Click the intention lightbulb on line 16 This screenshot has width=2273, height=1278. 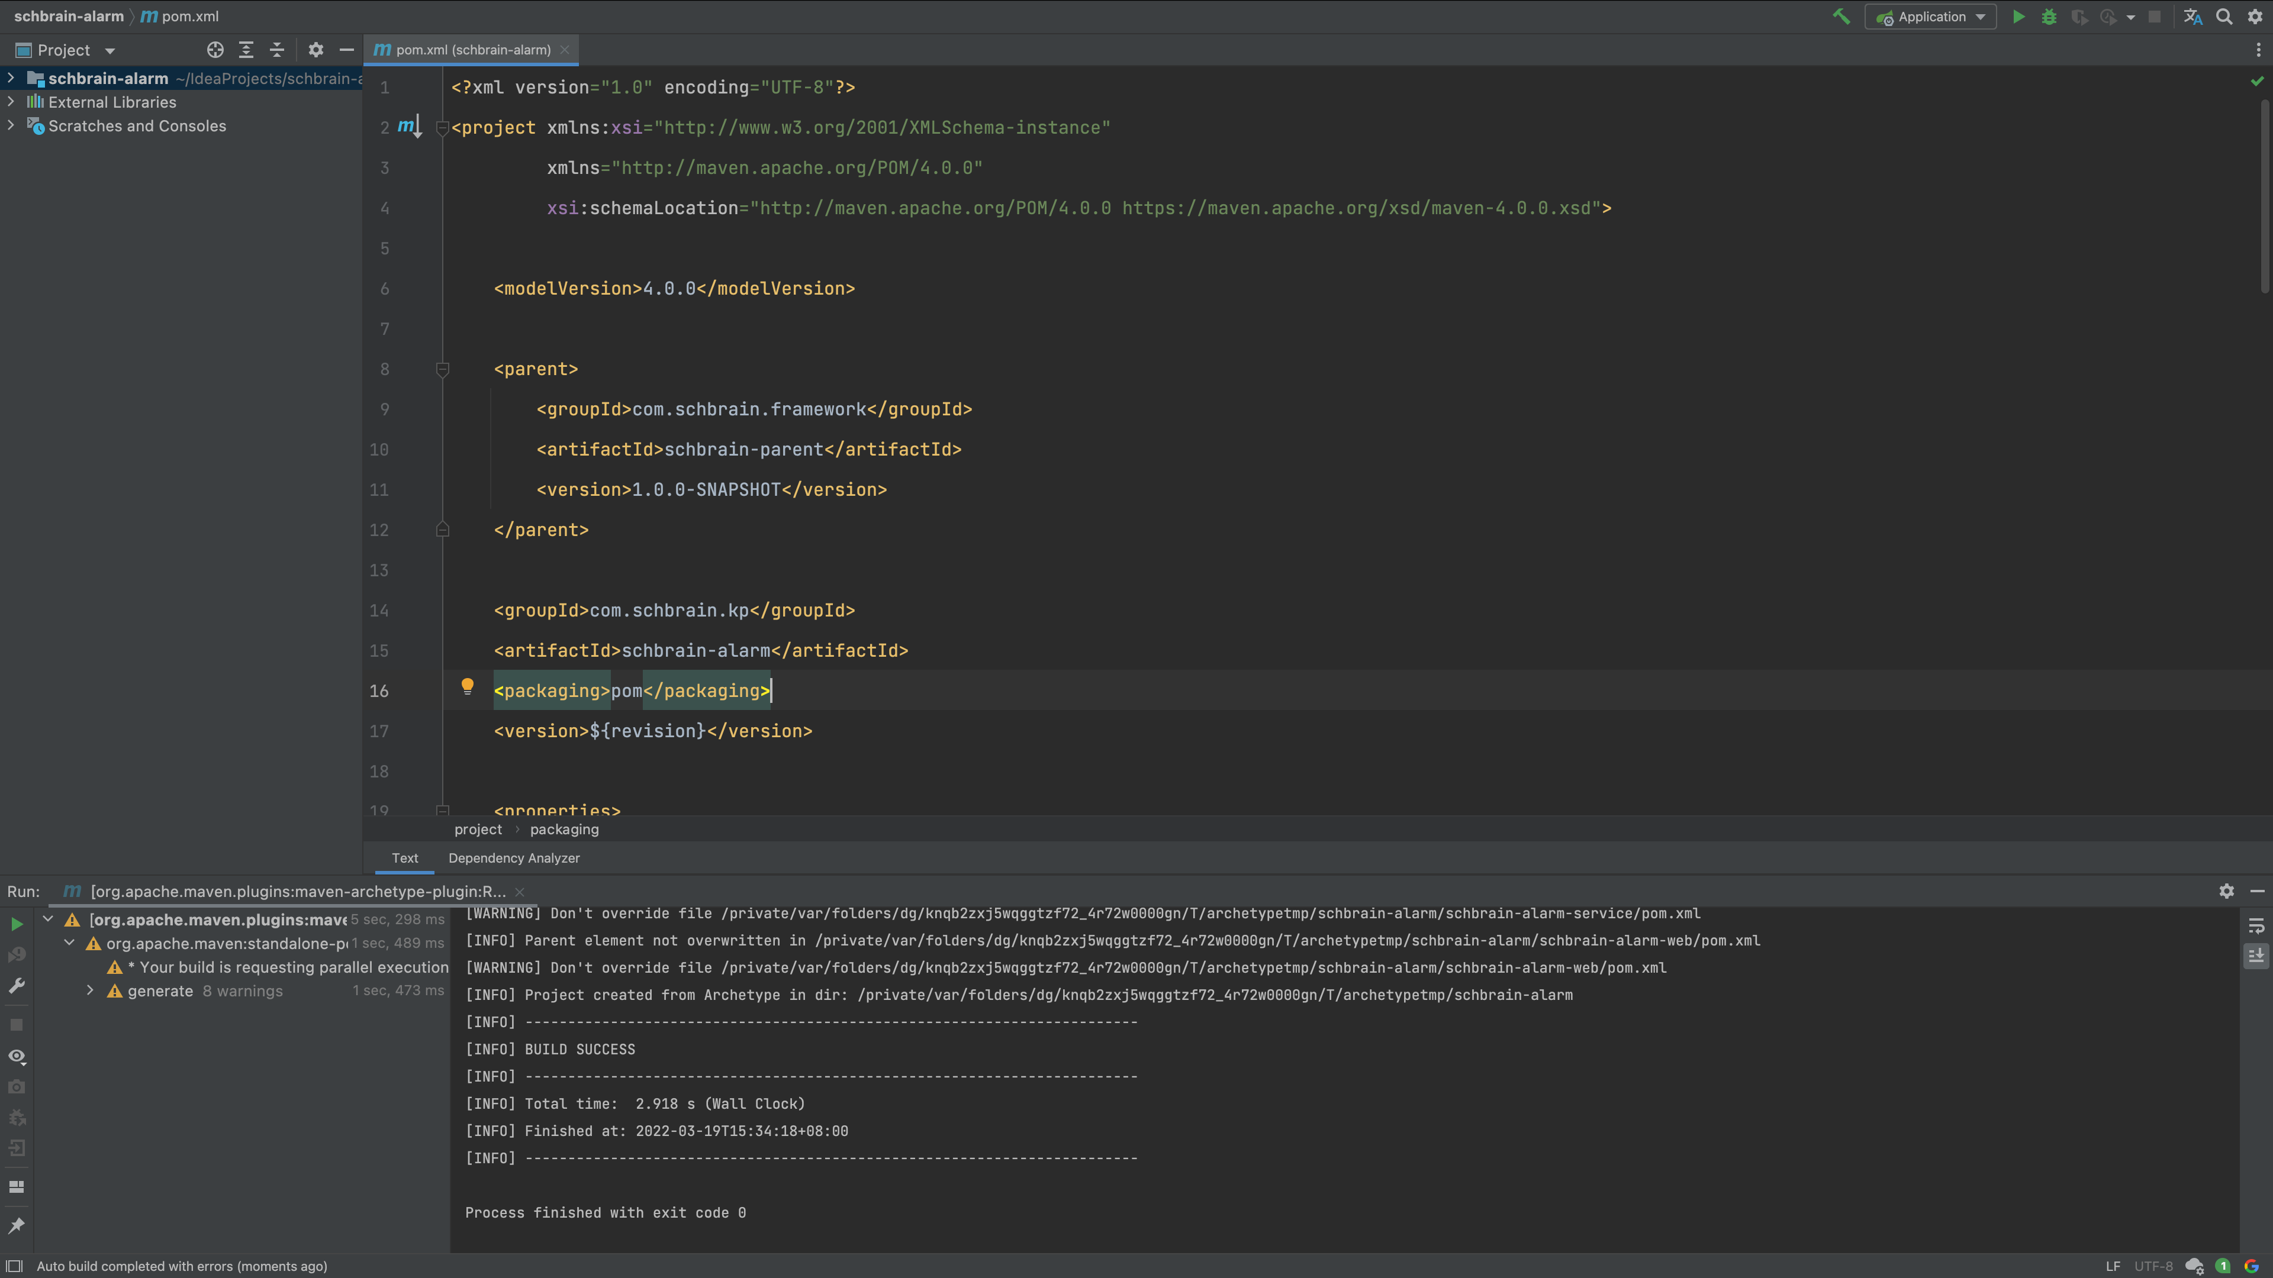(x=468, y=686)
